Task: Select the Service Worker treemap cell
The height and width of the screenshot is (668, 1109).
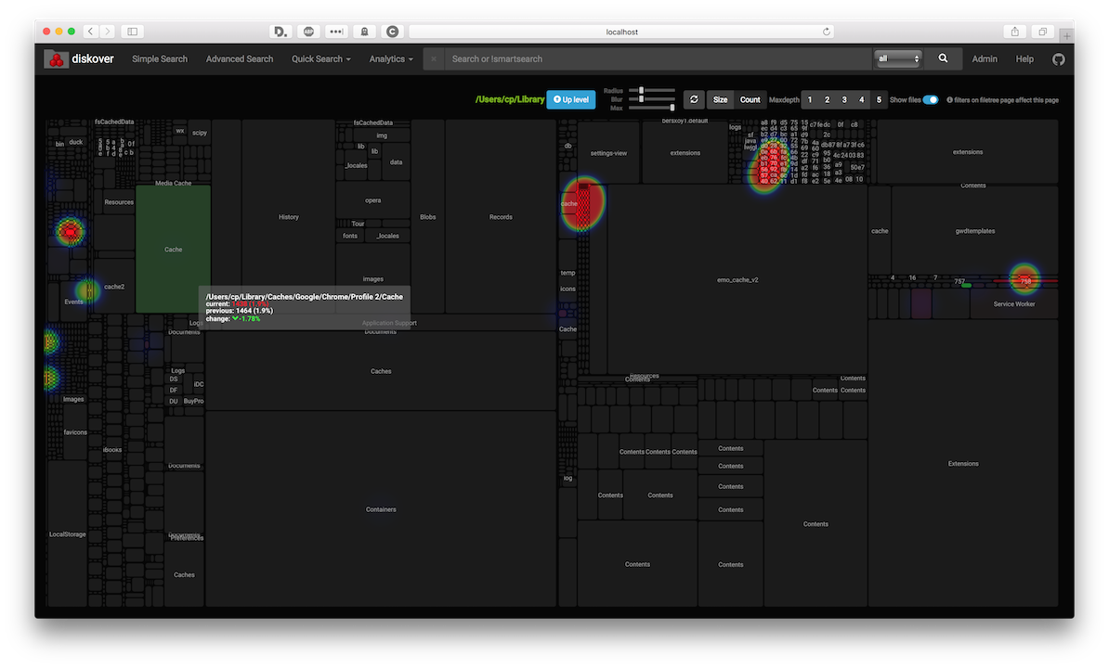Action: click(x=1014, y=303)
